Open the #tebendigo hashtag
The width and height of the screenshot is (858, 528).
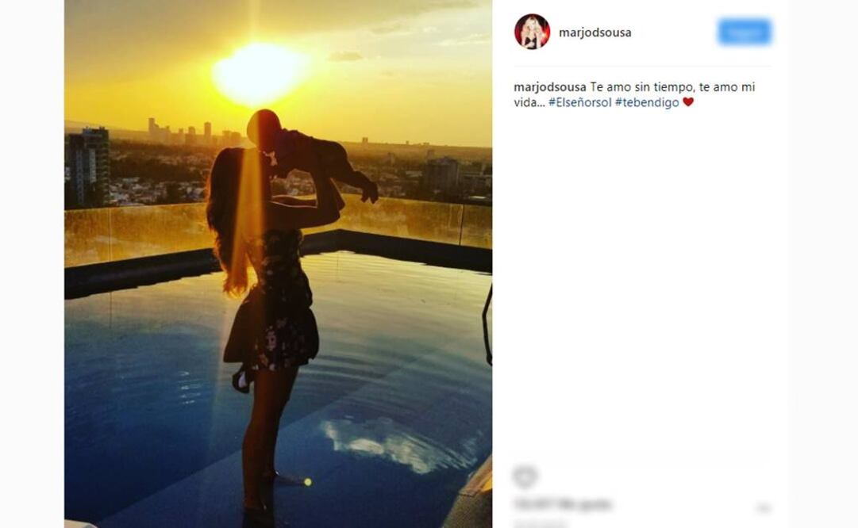coord(647,102)
